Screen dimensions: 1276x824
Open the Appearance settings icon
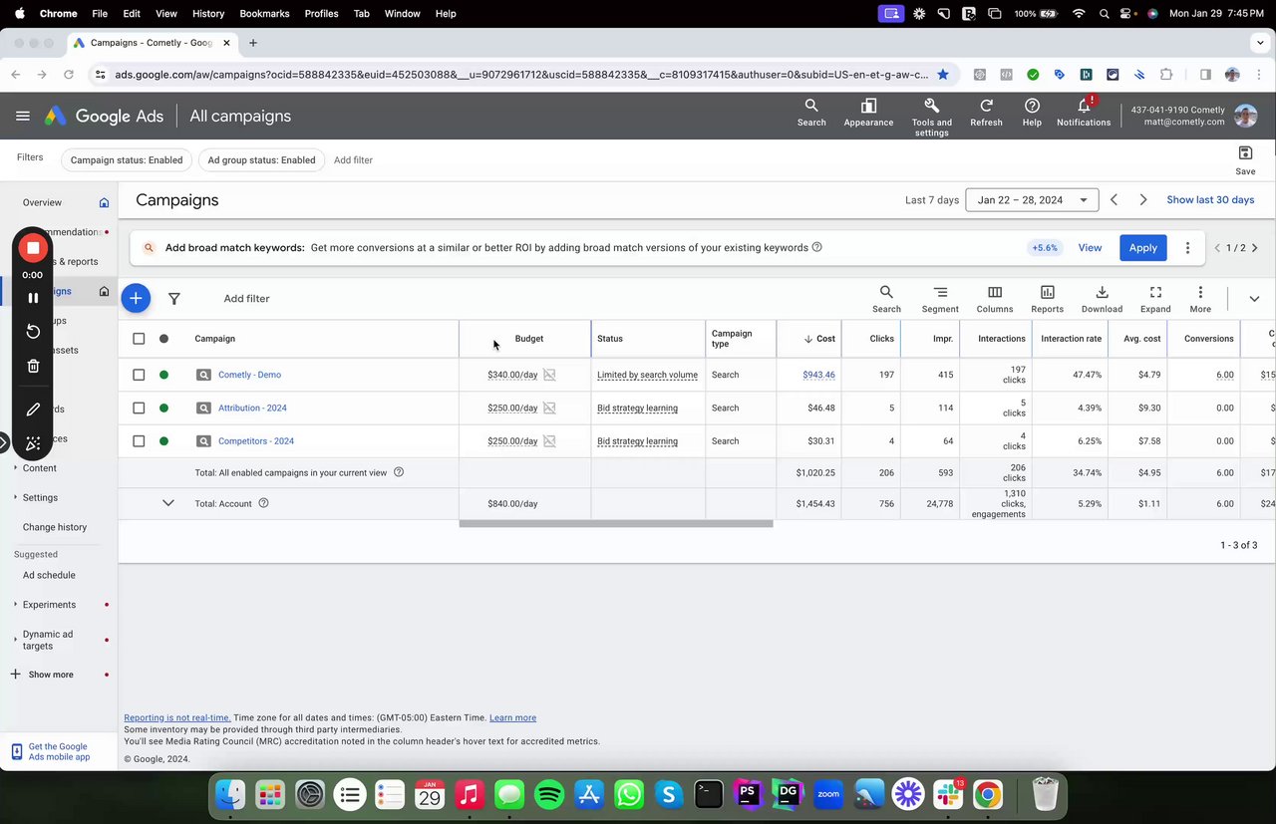click(x=868, y=112)
